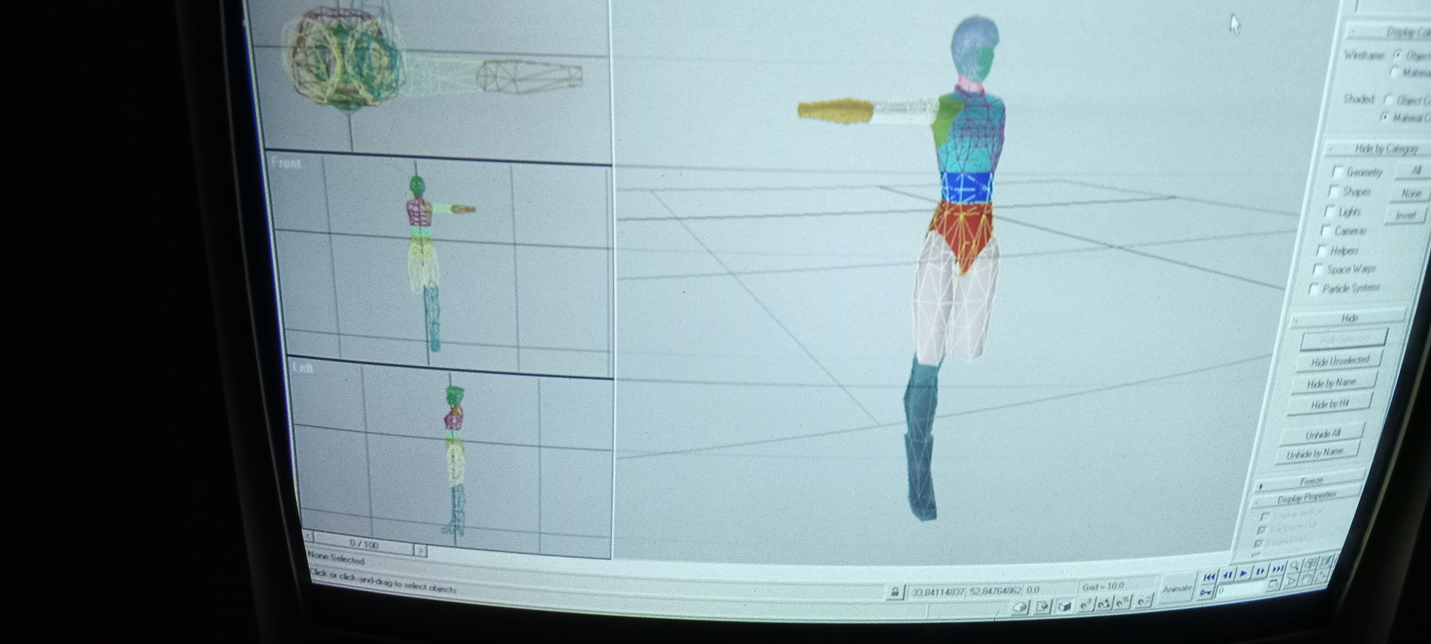
Task: Step to next frame
Action: tap(1261, 572)
